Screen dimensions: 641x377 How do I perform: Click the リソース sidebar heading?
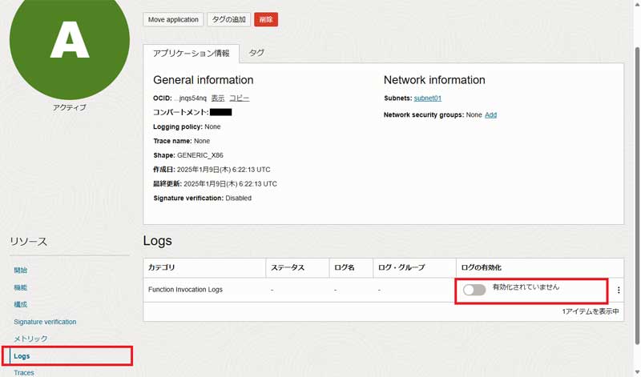[29, 242]
